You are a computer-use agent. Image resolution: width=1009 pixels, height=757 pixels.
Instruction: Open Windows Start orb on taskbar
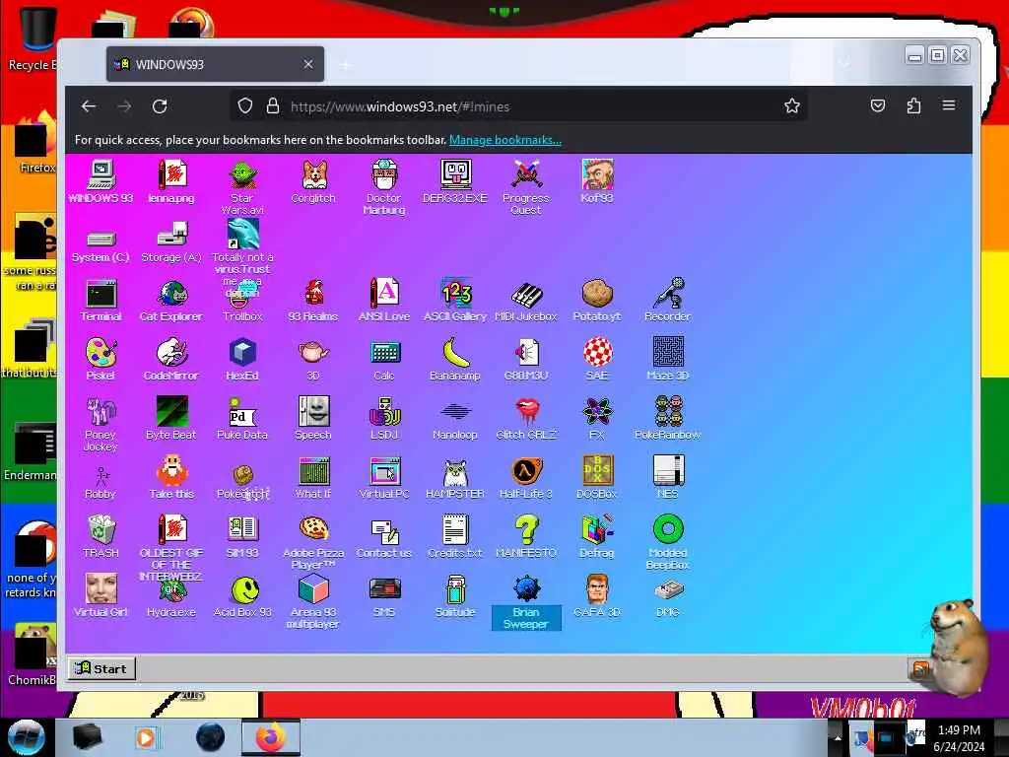(x=27, y=737)
